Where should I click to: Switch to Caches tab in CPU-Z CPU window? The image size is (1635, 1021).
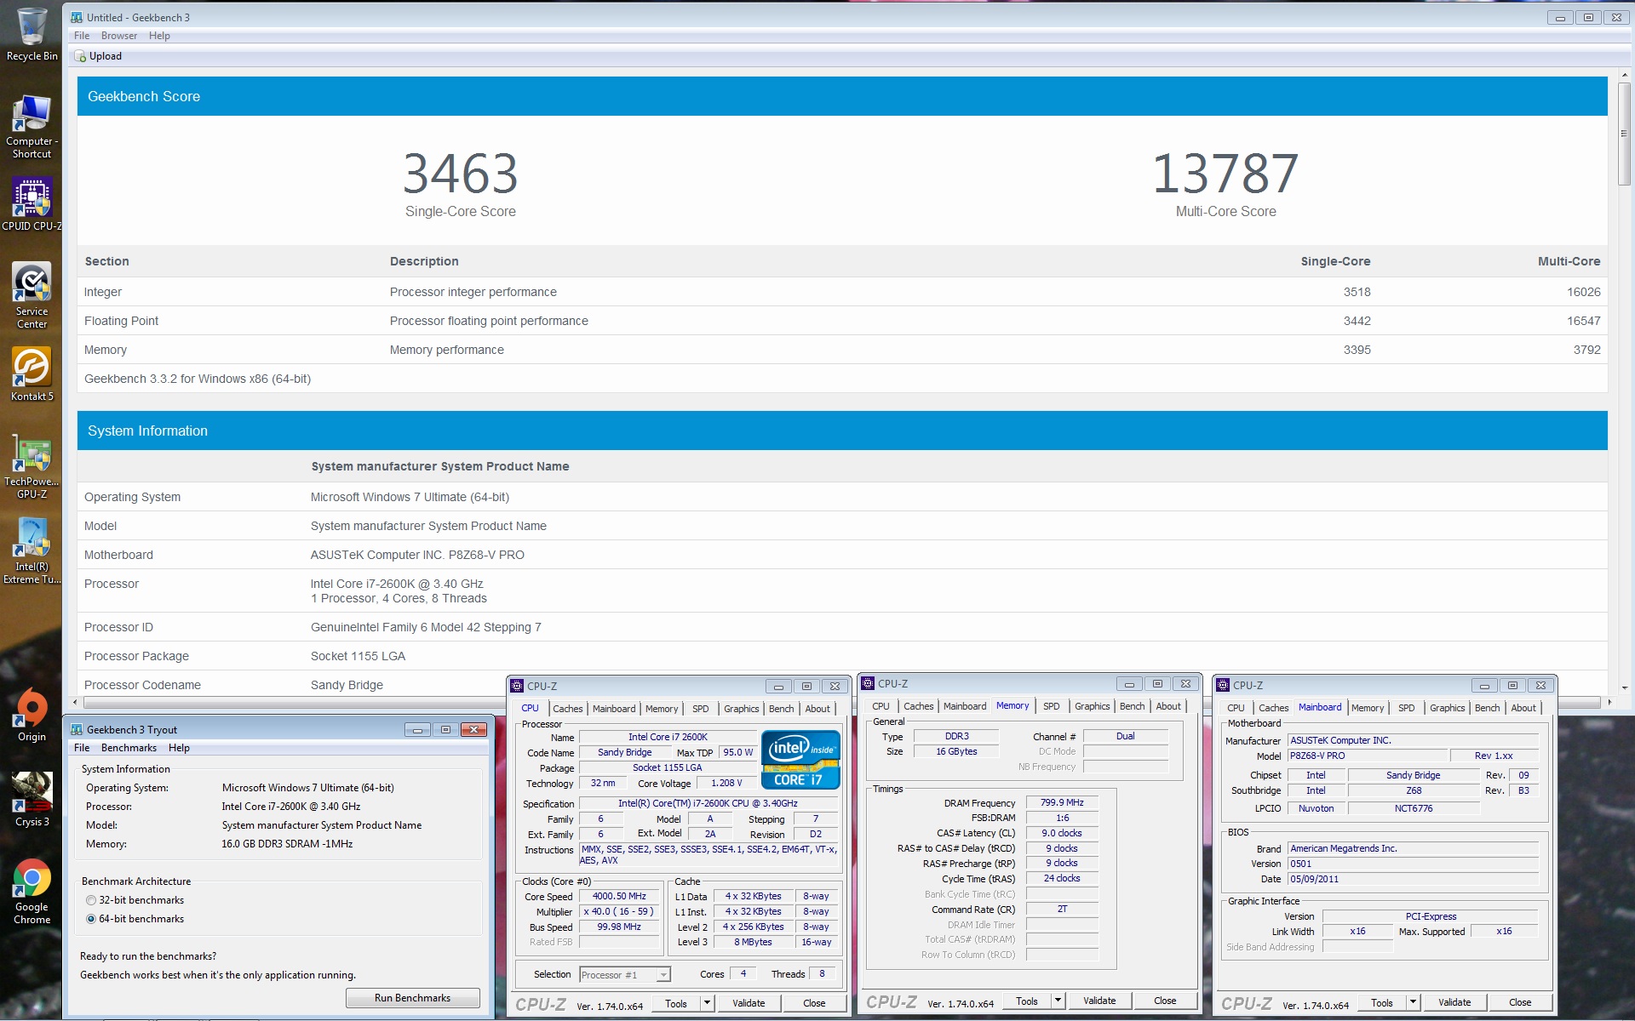[x=568, y=709]
